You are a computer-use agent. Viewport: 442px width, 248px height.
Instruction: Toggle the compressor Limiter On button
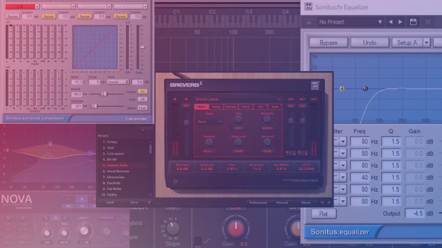coord(143,91)
